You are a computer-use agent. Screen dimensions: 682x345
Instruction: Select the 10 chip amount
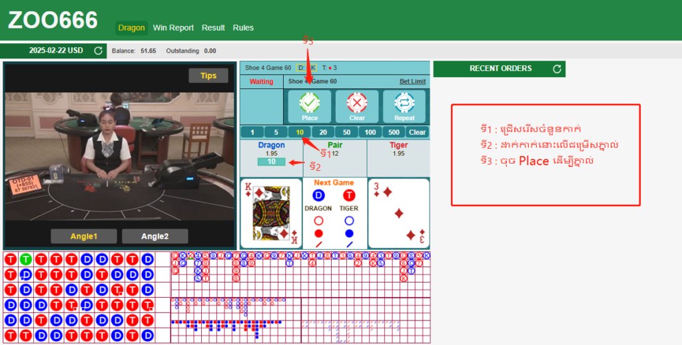[x=300, y=132]
